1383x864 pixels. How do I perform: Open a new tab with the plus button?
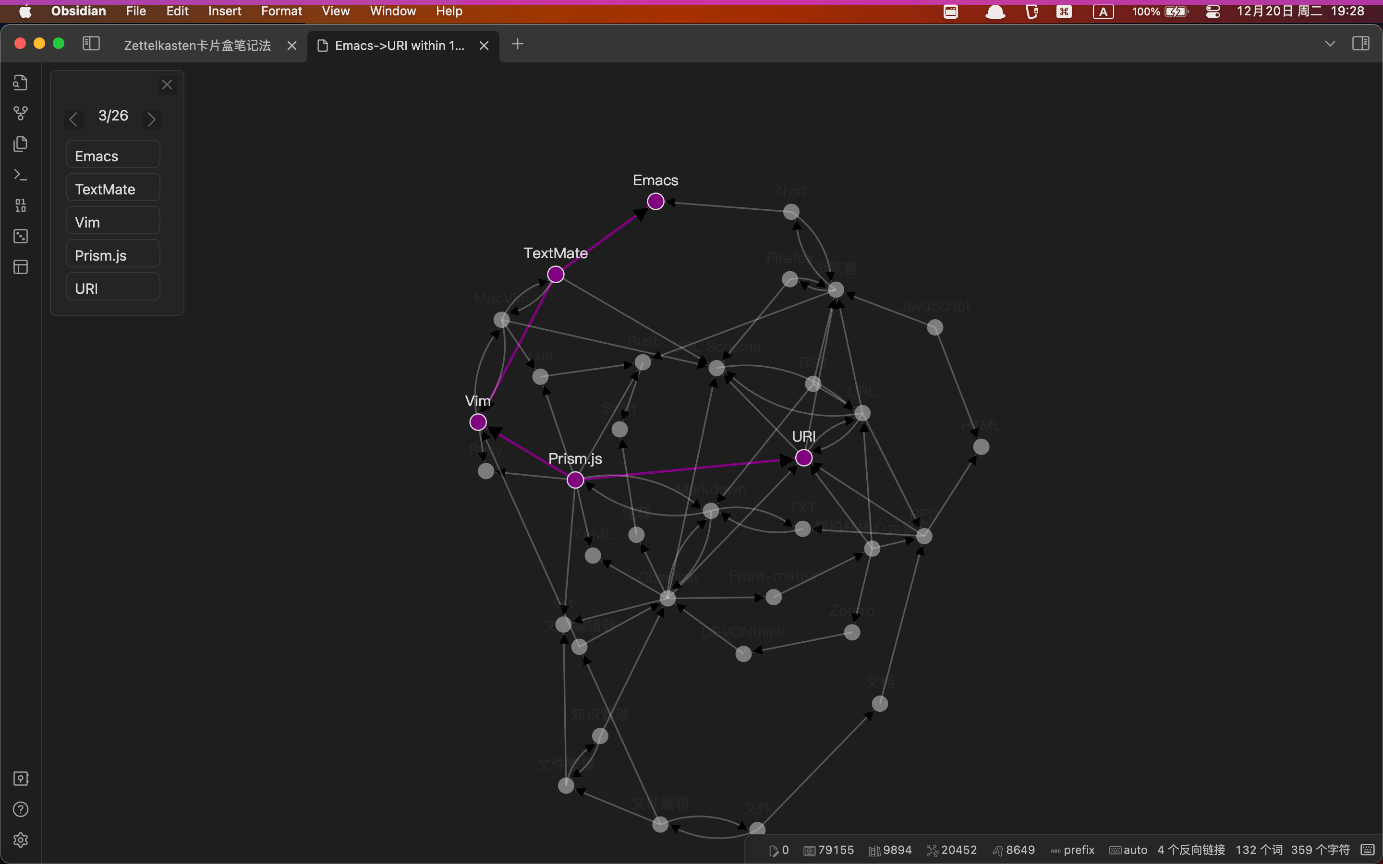517,43
